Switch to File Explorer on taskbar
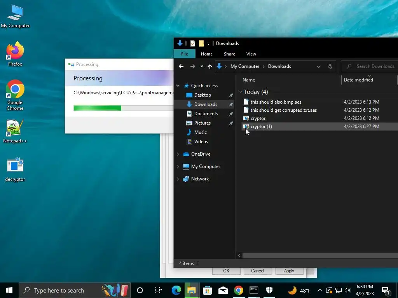This screenshot has width=398, height=298. pos(192,290)
